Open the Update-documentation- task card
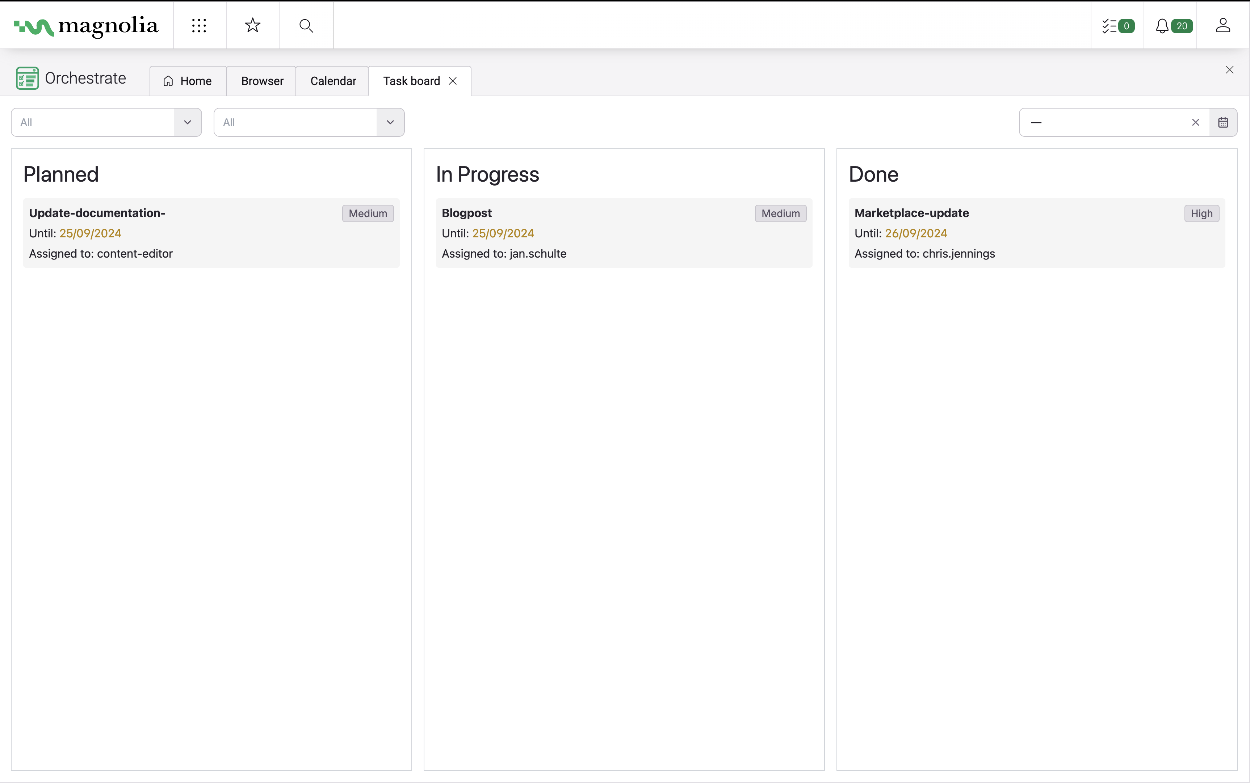 [211, 233]
